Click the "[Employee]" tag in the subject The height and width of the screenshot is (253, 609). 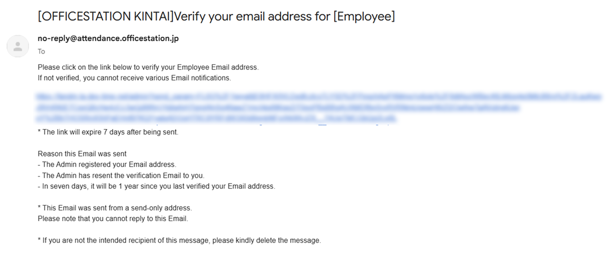point(364,16)
